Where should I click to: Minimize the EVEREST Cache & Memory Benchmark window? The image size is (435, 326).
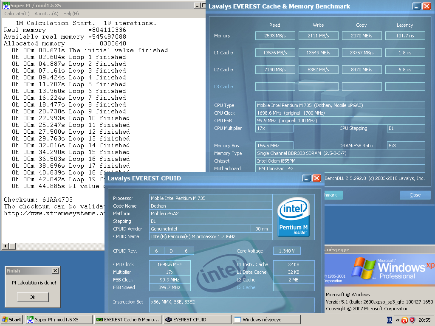[x=417, y=6]
